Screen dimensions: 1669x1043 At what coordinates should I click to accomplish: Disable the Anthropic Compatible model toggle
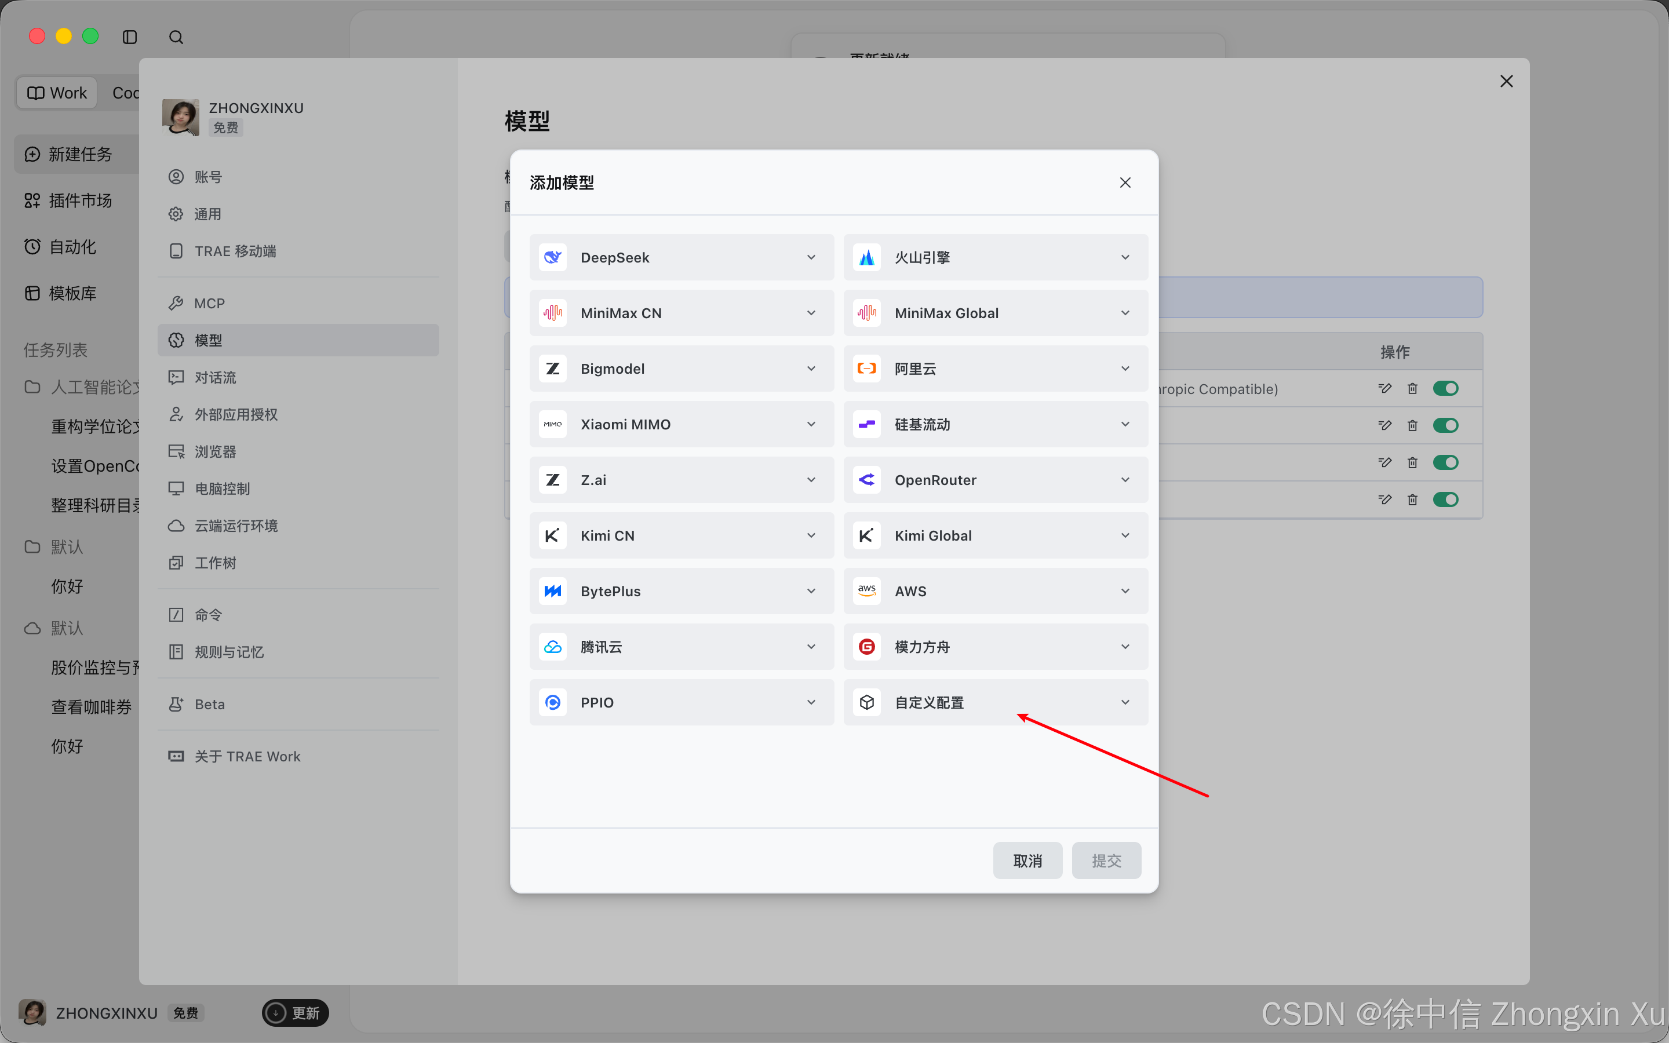point(1445,388)
